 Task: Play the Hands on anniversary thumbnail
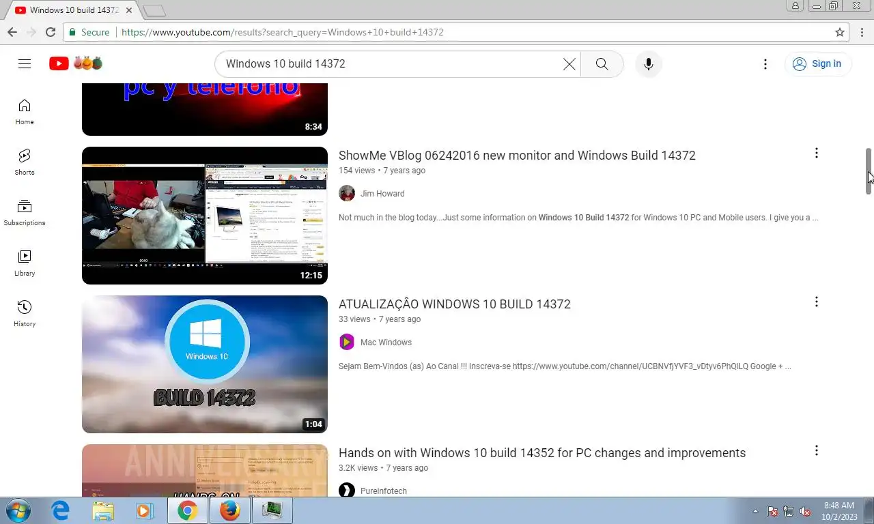[205, 471]
